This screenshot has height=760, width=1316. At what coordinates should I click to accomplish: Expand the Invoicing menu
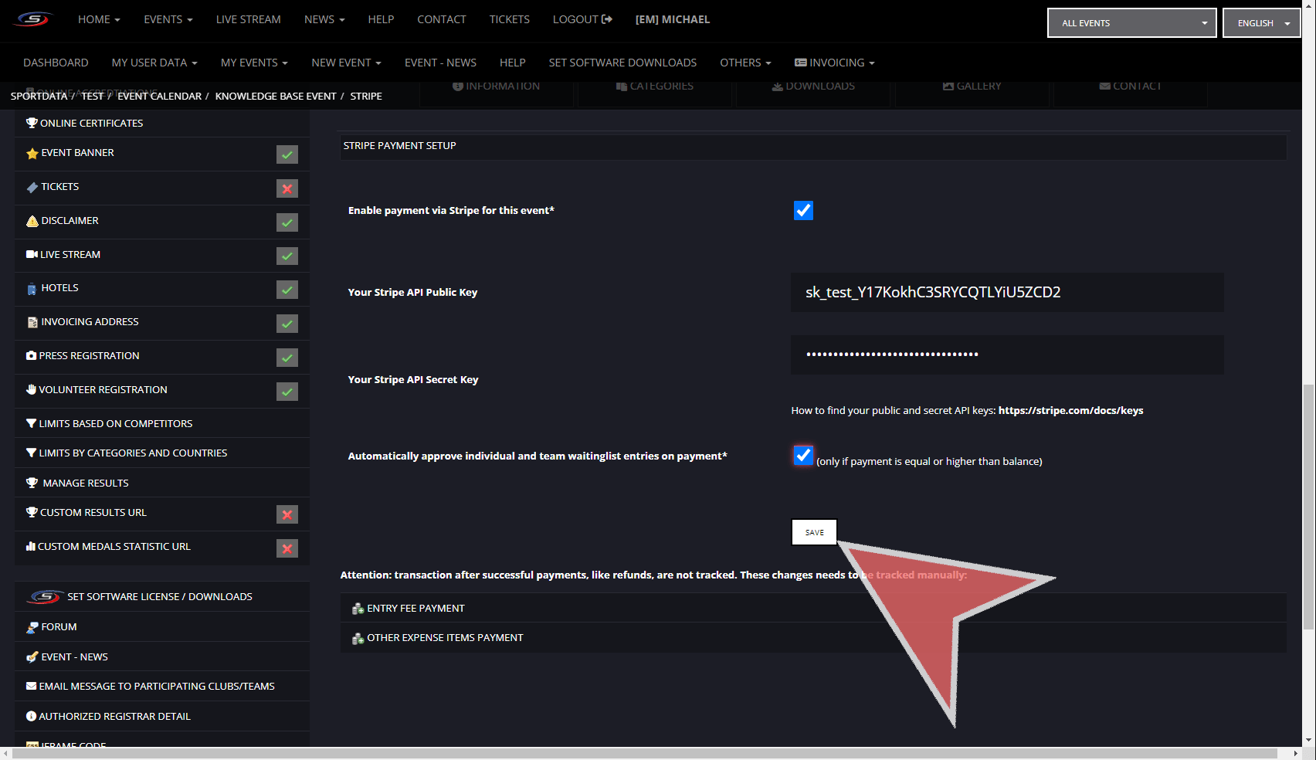[834, 63]
